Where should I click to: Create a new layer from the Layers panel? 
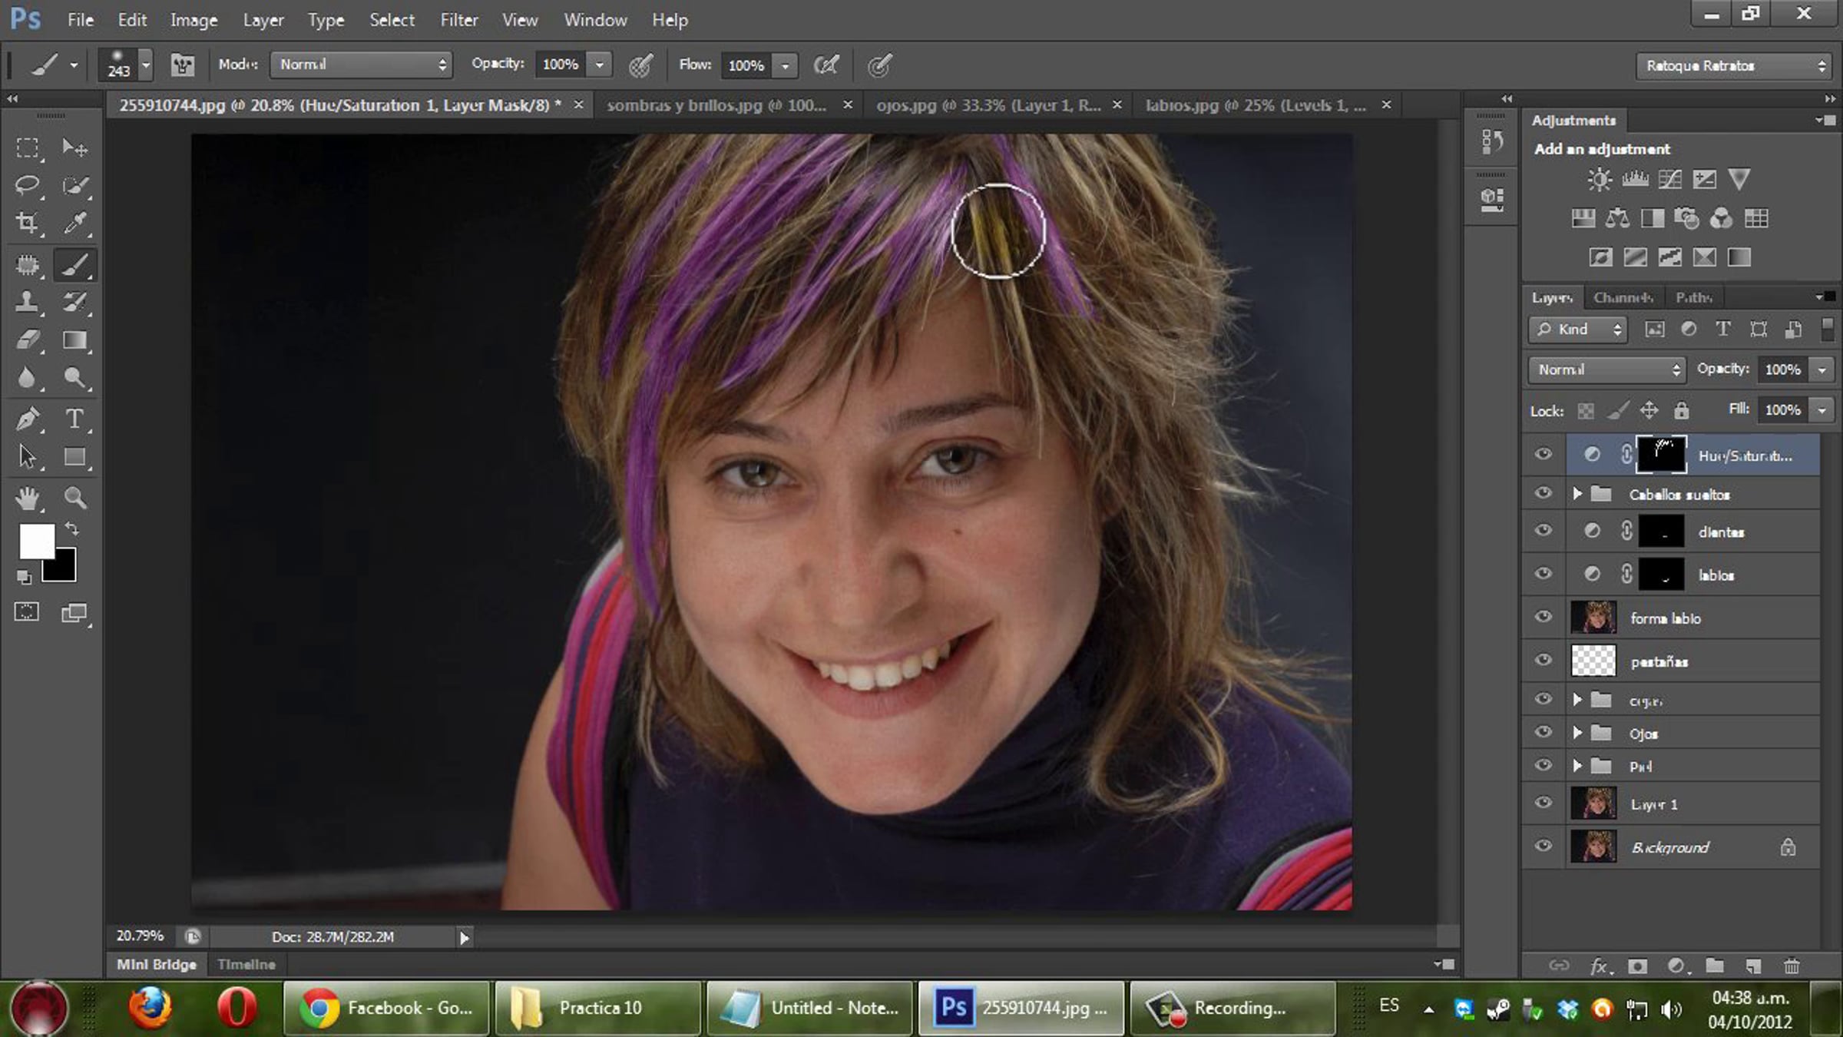point(1753,966)
